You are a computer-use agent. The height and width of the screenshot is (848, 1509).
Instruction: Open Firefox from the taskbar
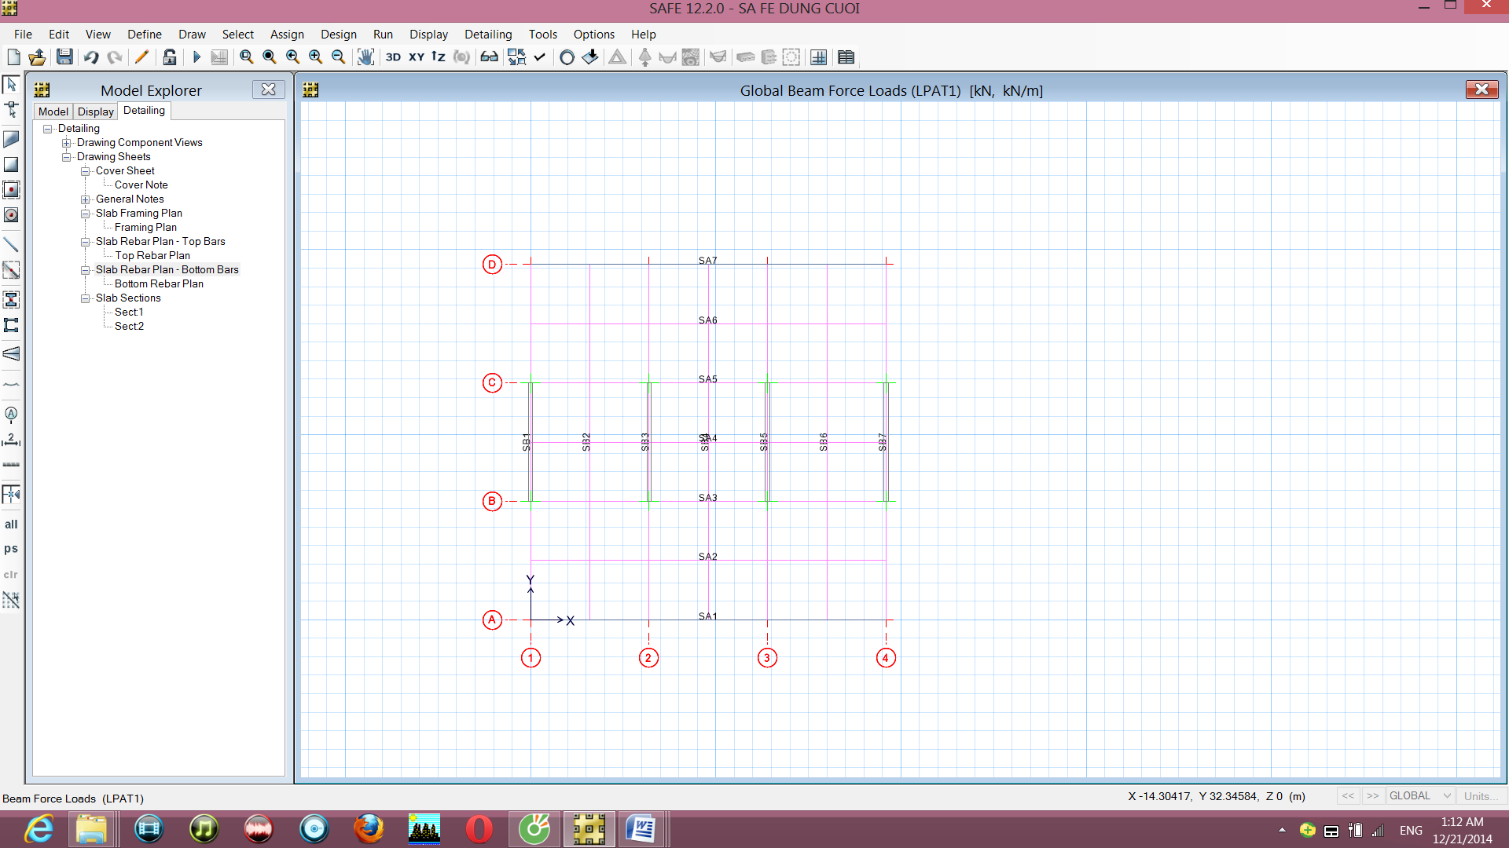point(369,828)
